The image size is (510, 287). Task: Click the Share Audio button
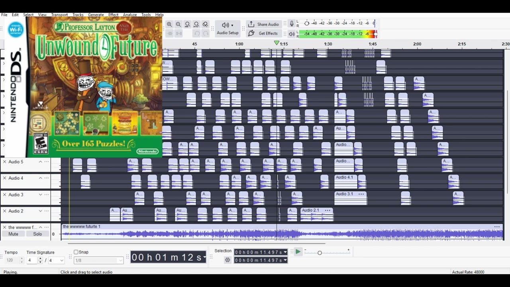tap(263, 24)
